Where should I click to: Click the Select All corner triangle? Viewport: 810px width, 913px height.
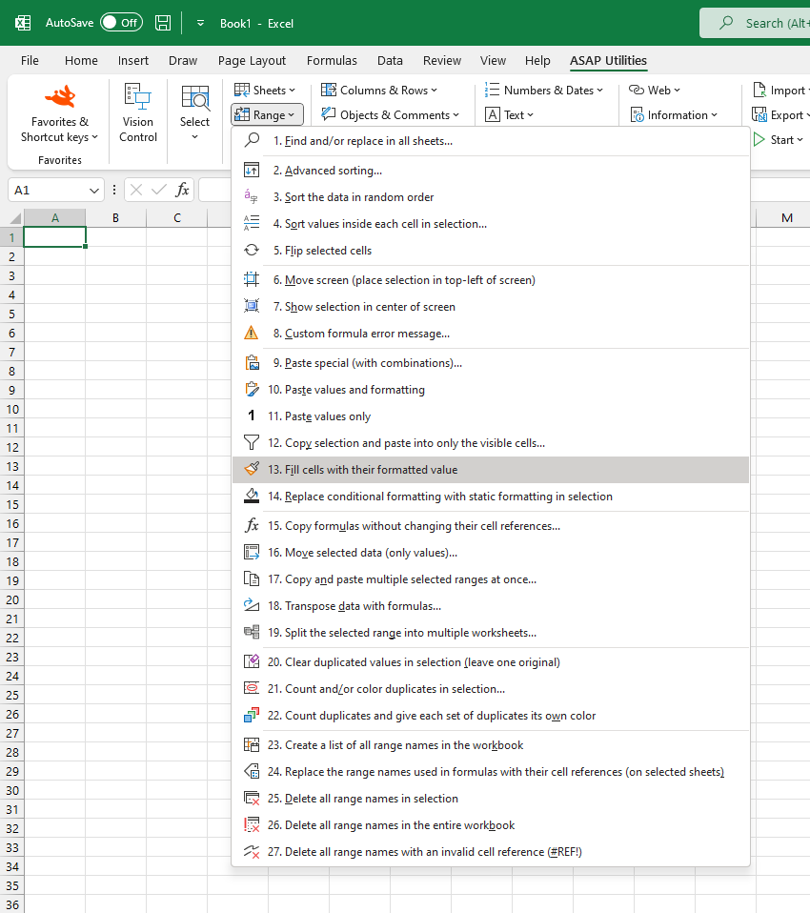point(15,218)
